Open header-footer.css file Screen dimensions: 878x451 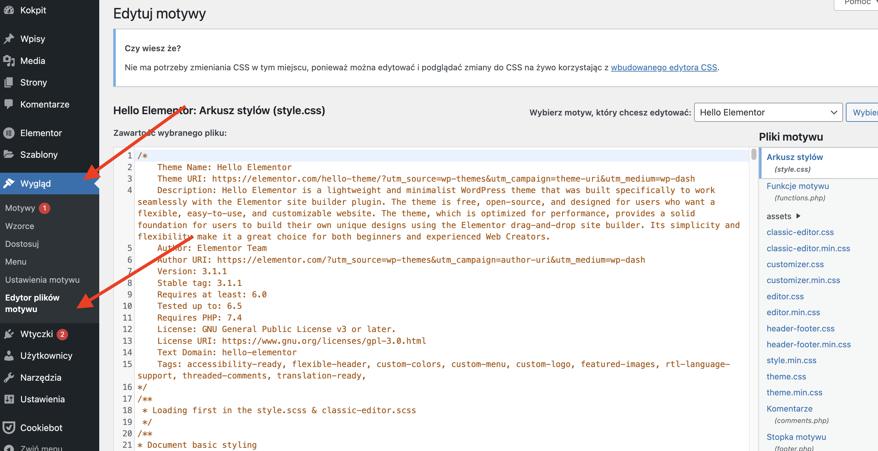pos(800,329)
